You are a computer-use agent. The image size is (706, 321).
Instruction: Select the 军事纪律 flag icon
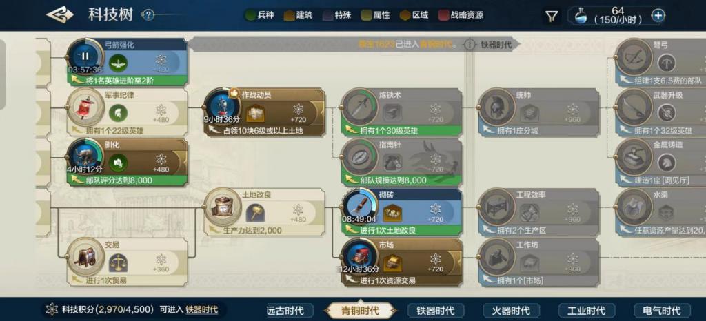85,107
